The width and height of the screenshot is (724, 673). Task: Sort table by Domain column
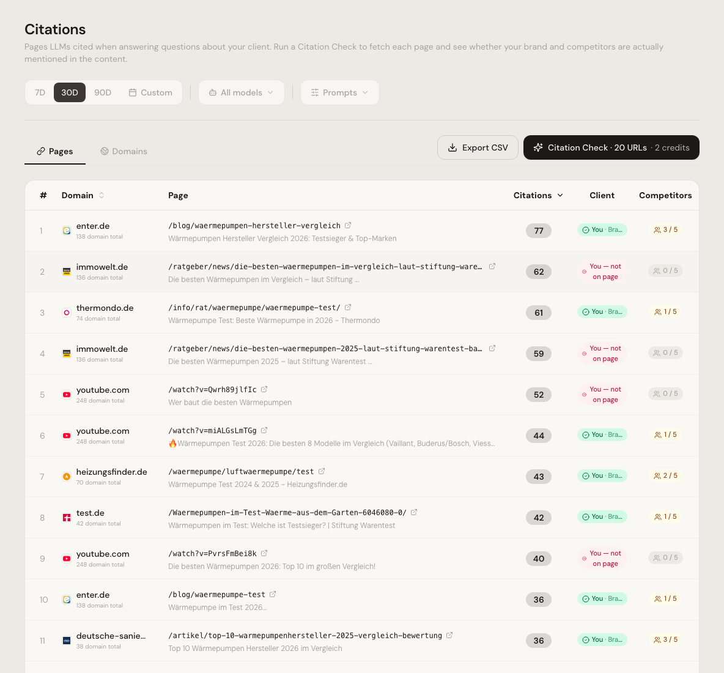click(83, 195)
